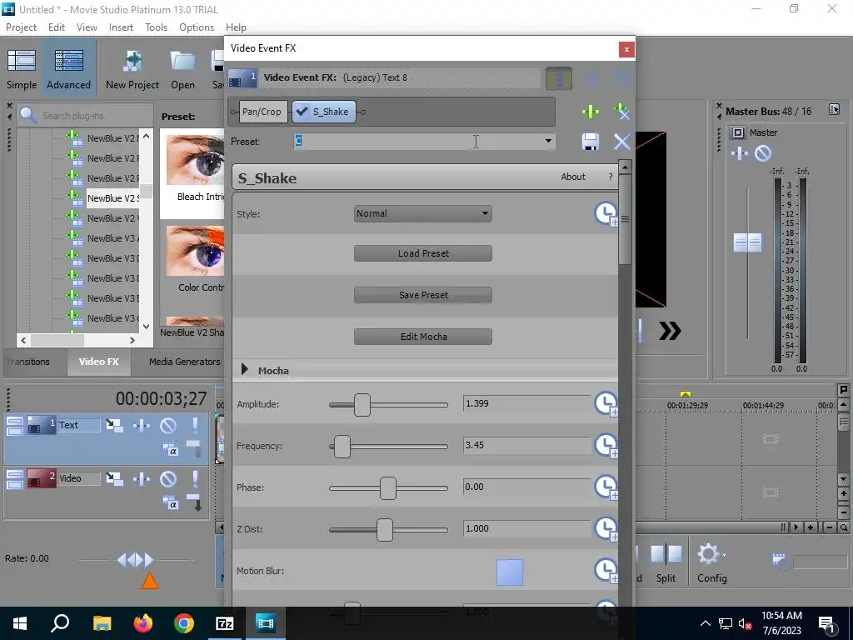Select the Pan/Crop button in FX chain
853x640 pixels.
coord(262,112)
